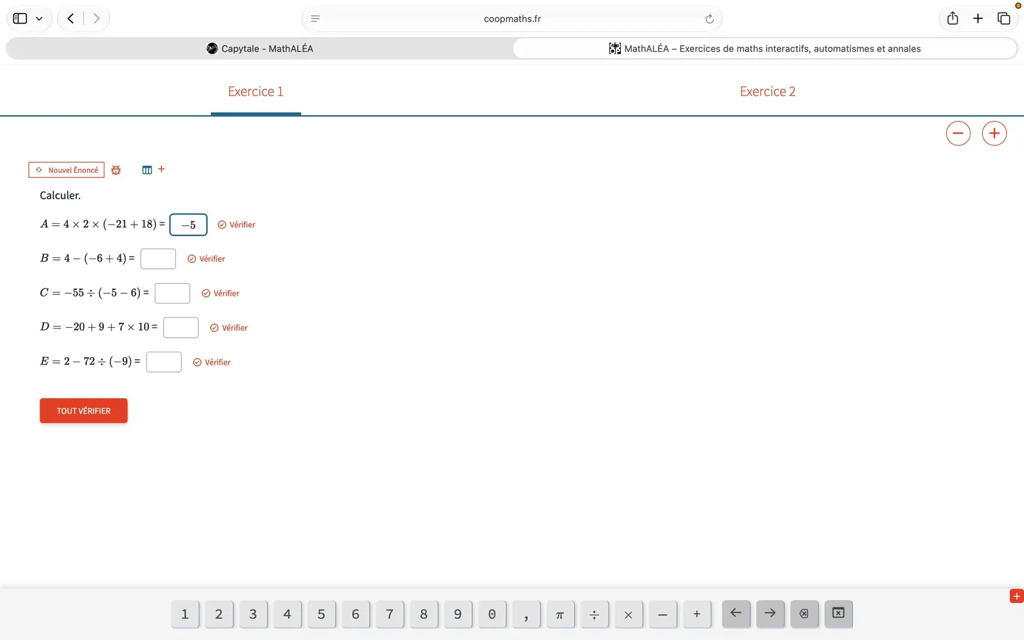This screenshot has width=1024, height=640.
Task: Generate a Nouvel Énoncé
Action: [x=67, y=170]
